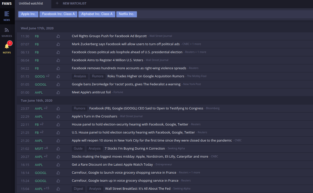
Task: Like the Roku Trades Higher story
Action: click(58, 76)
